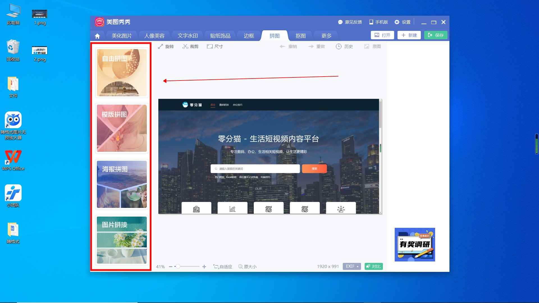
Task: Select the 模版拼图 template collage thumbnail
Action: 121,128
